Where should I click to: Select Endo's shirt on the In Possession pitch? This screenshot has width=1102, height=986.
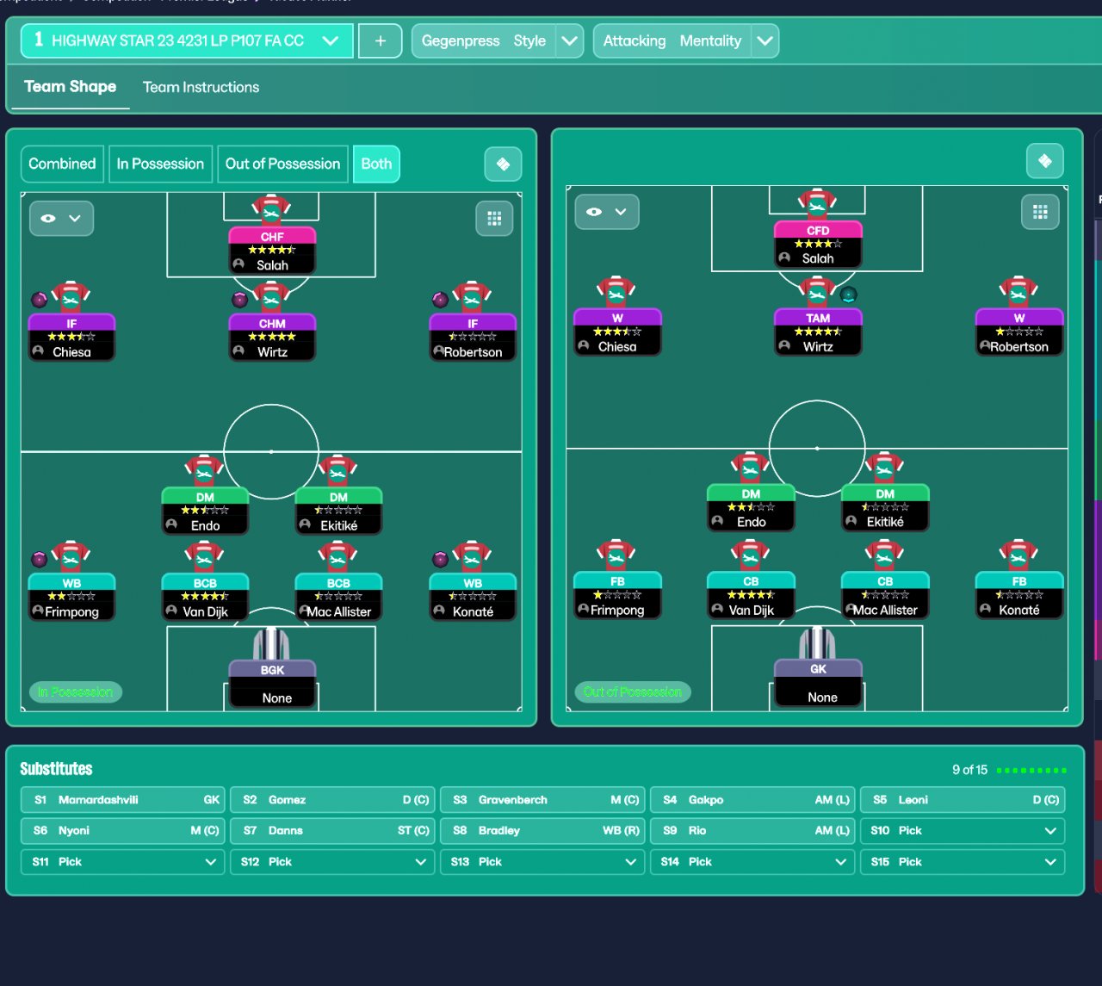point(205,470)
